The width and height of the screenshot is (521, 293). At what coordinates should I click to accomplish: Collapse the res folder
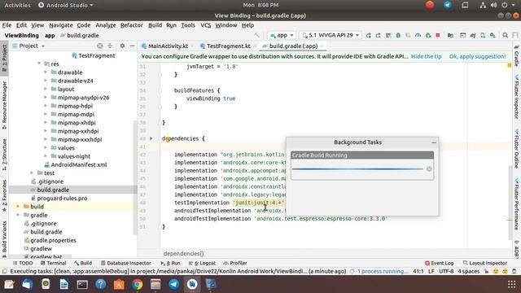point(39,63)
